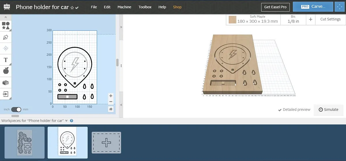Open the Toolbox menu
The image size is (346, 161).
[145, 7]
